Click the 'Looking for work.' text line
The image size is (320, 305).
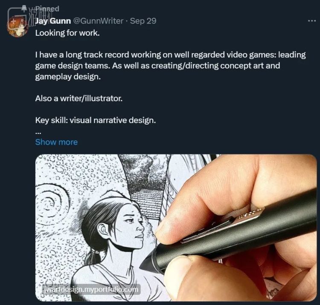point(67,33)
